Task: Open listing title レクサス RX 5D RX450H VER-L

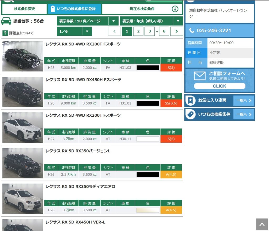Action: click(75, 222)
